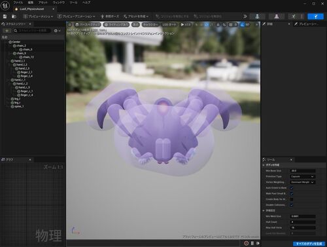This screenshot has width=327, height=247.
Task: Open the ファイル menu
Action: (x=18, y=3)
